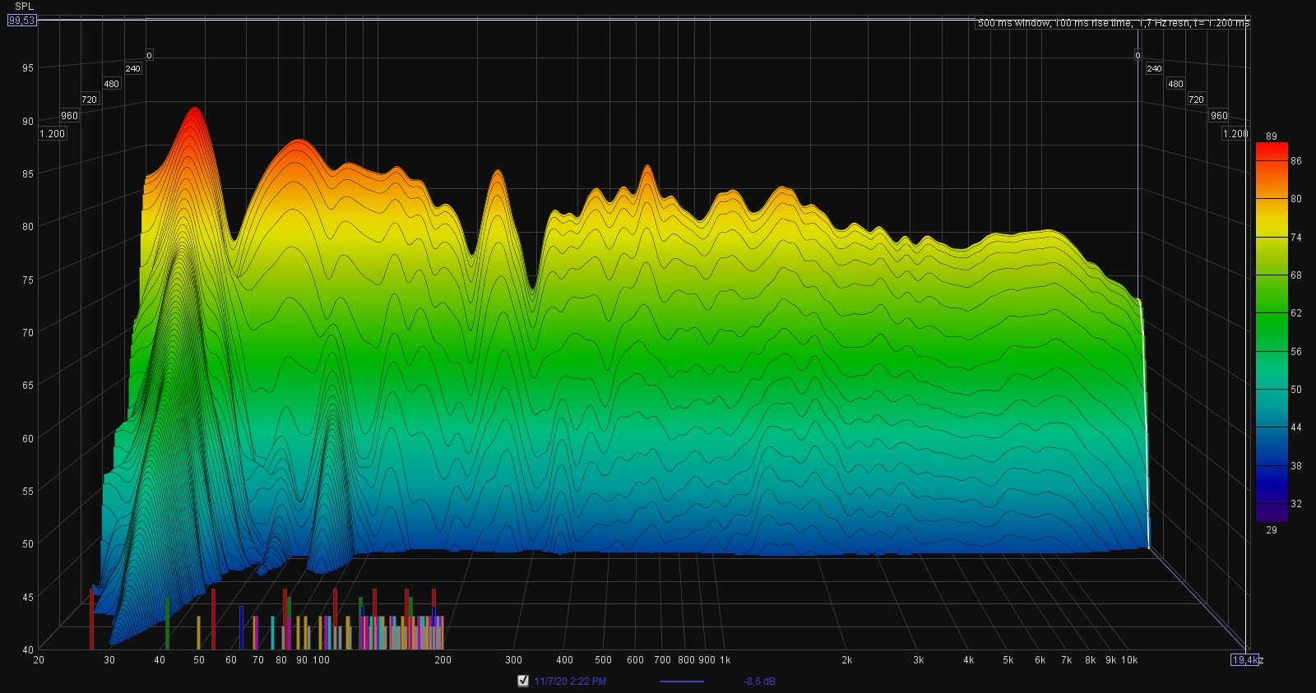Click the red top of the color scale
The height and width of the screenshot is (693, 1316).
[1272, 150]
